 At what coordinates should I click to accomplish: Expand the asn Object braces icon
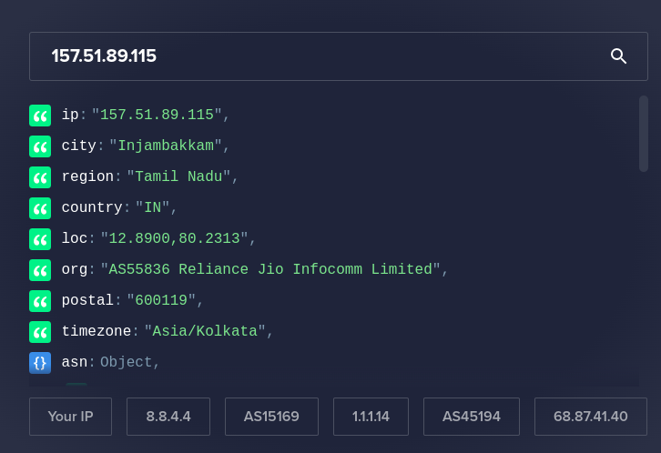tap(40, 363)
